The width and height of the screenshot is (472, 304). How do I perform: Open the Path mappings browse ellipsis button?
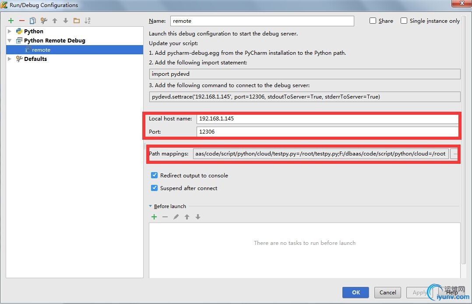454,154
